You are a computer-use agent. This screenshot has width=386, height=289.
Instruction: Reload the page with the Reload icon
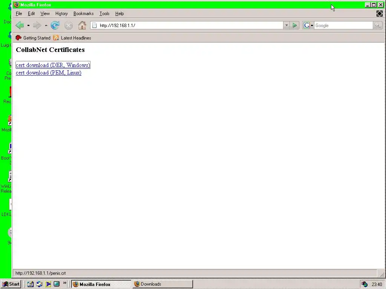pyautogui.click(x=55, y=25)
